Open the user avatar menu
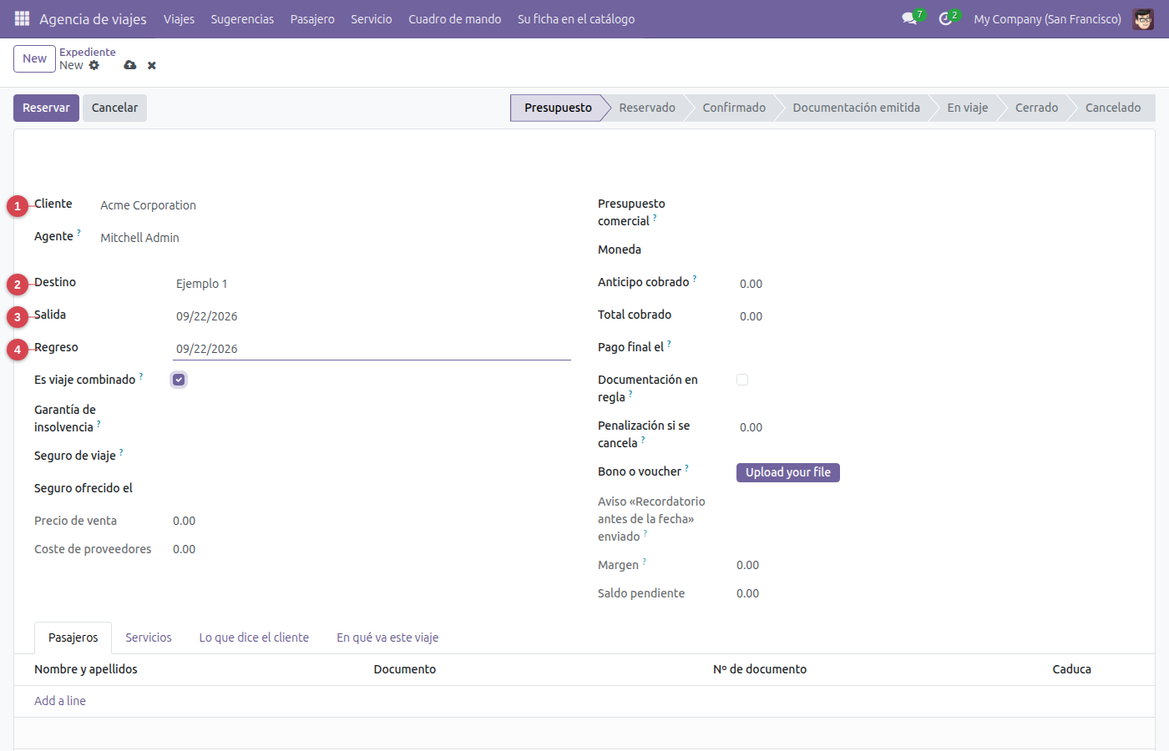Image resolution: width=1169 pixels, height=751 pixels. pyautogui.click(x=1143, y=18)
